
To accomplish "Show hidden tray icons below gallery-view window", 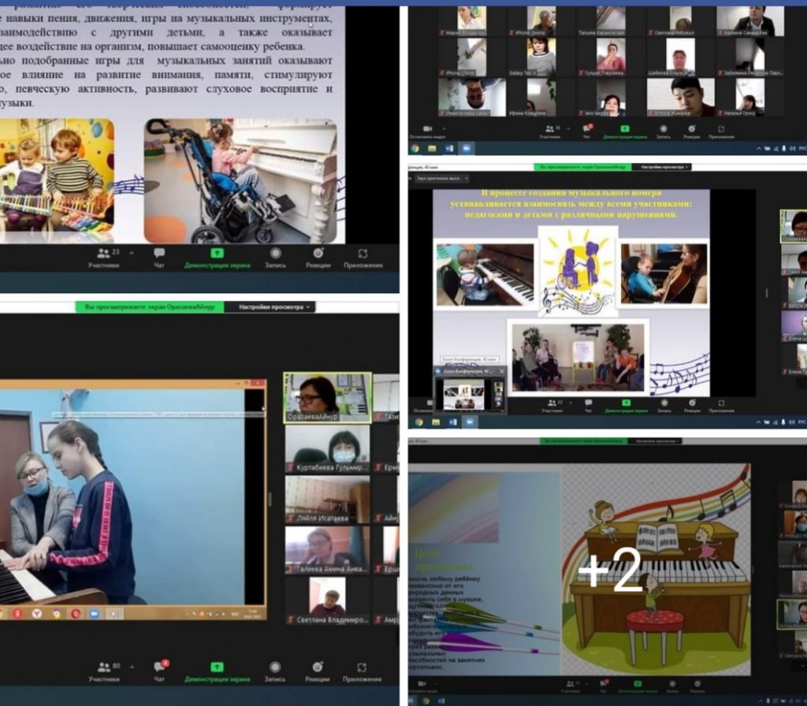I will point(758,148).
